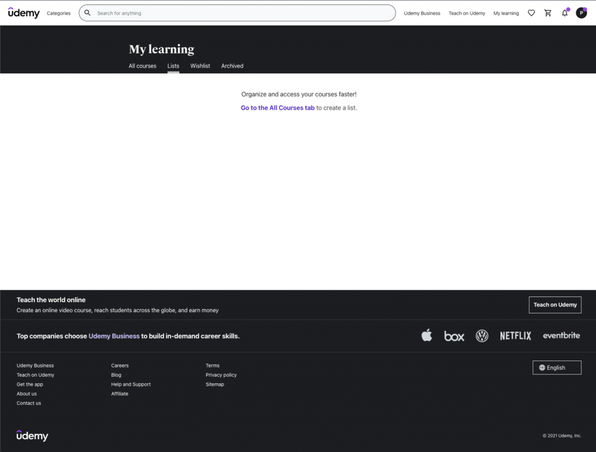Viewport: 596px width, 452px height.
Task: Open Contact us link
Action: [29, 403]
